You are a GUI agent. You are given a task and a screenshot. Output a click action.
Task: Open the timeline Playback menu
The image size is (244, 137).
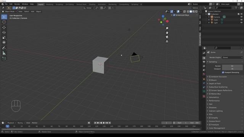click(x=12, y=123)
